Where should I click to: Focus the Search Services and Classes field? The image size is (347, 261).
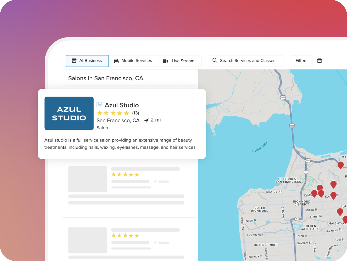(x=247, y=61)
